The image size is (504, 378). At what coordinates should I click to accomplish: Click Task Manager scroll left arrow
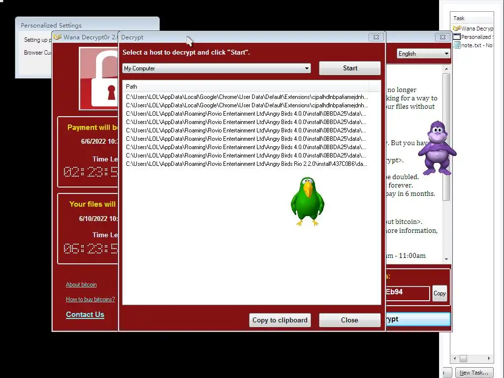click(454, 358)
